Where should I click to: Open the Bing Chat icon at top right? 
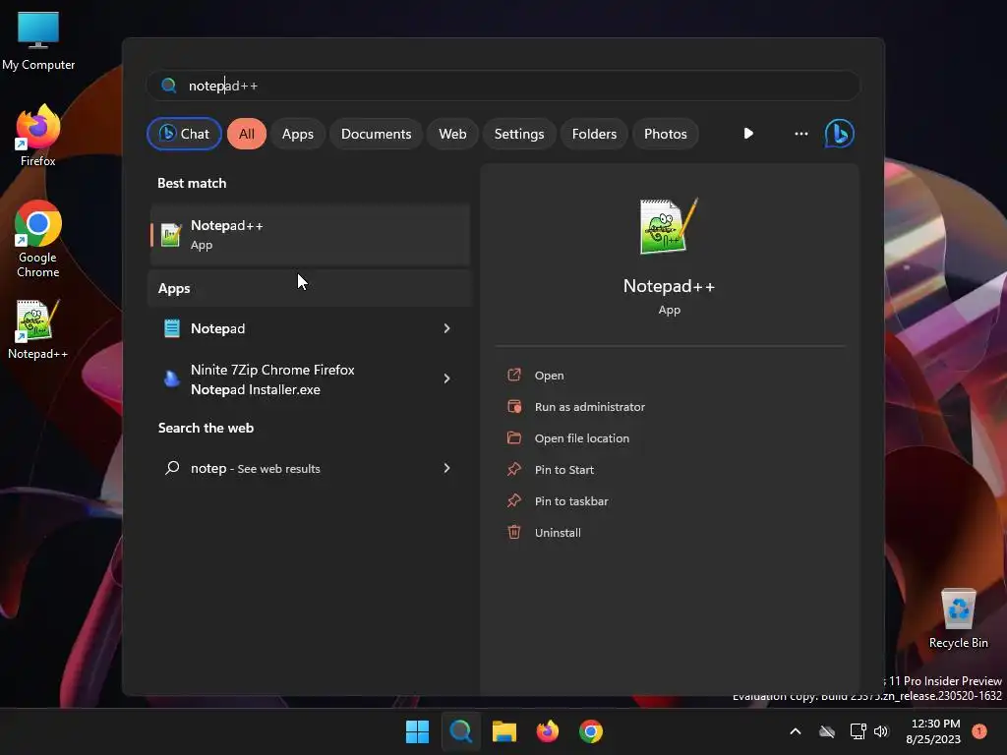pos(839,134)
